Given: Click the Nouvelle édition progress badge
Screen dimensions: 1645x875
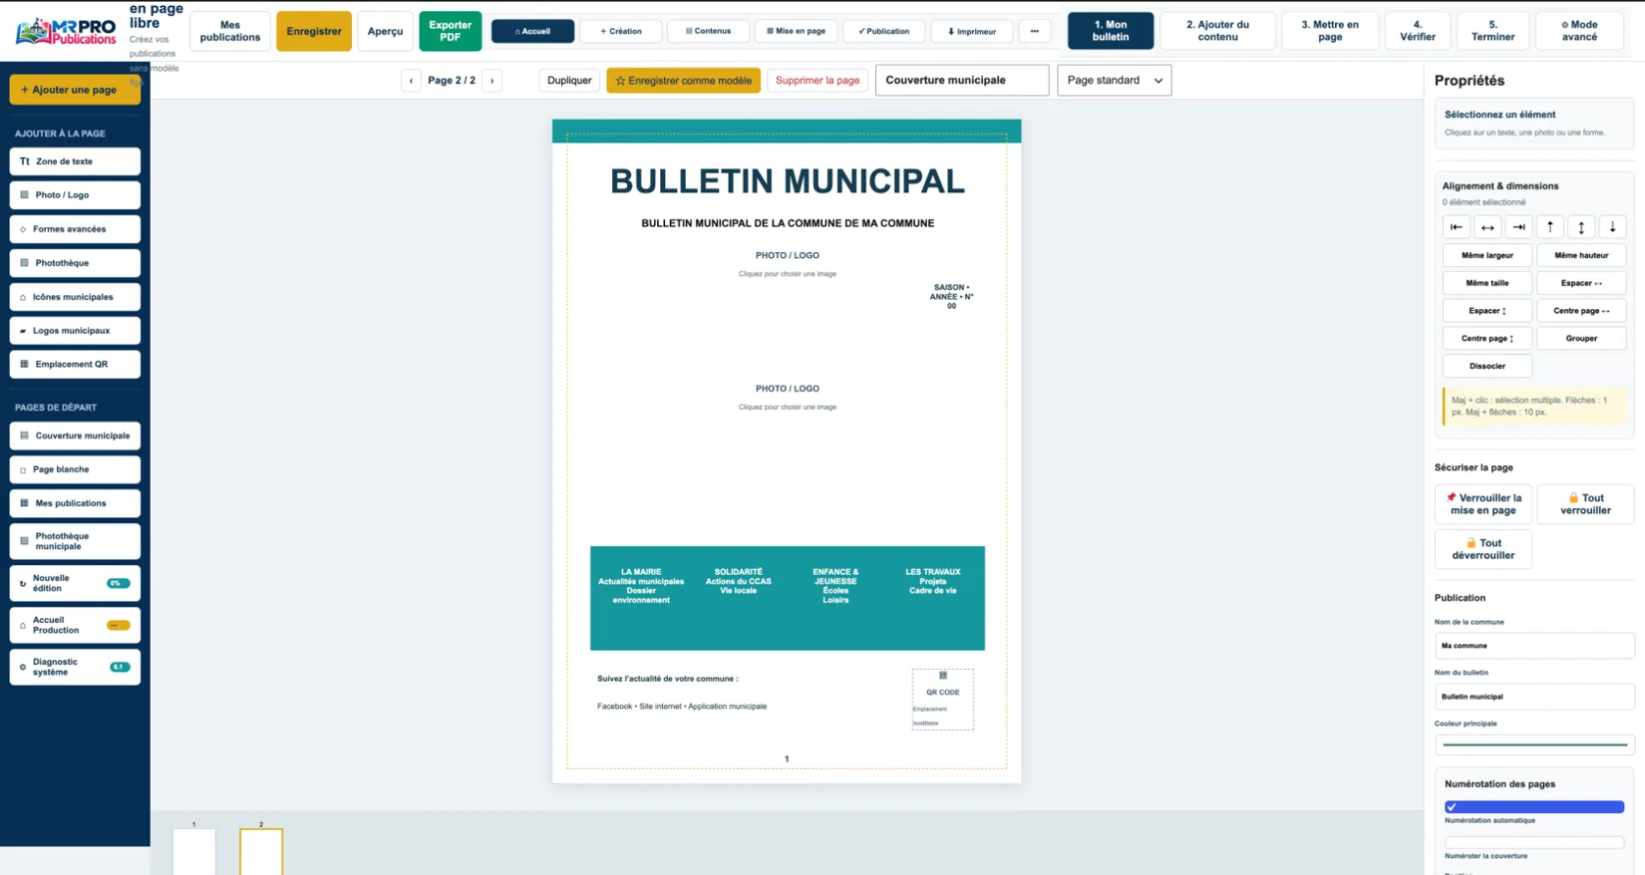Looking at the screenshot, I should pyautogui.click(x=118, y=583).
